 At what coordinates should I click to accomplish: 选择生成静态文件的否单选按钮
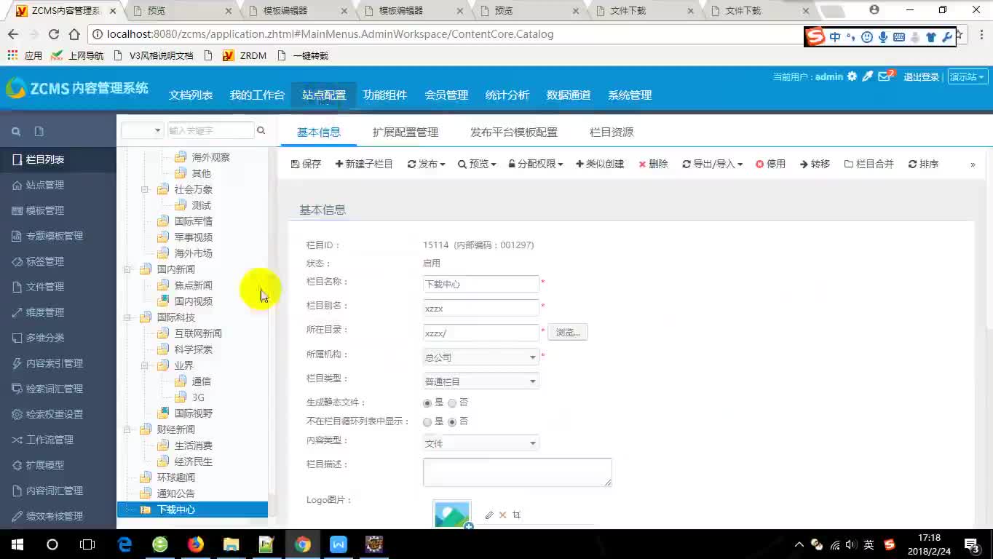[x=452, y=403]
